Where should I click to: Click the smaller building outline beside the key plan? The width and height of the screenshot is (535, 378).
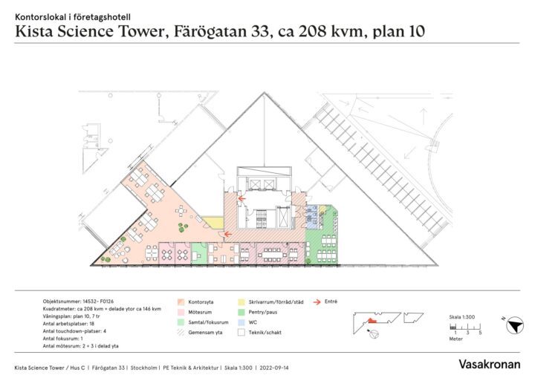point(413,318)
